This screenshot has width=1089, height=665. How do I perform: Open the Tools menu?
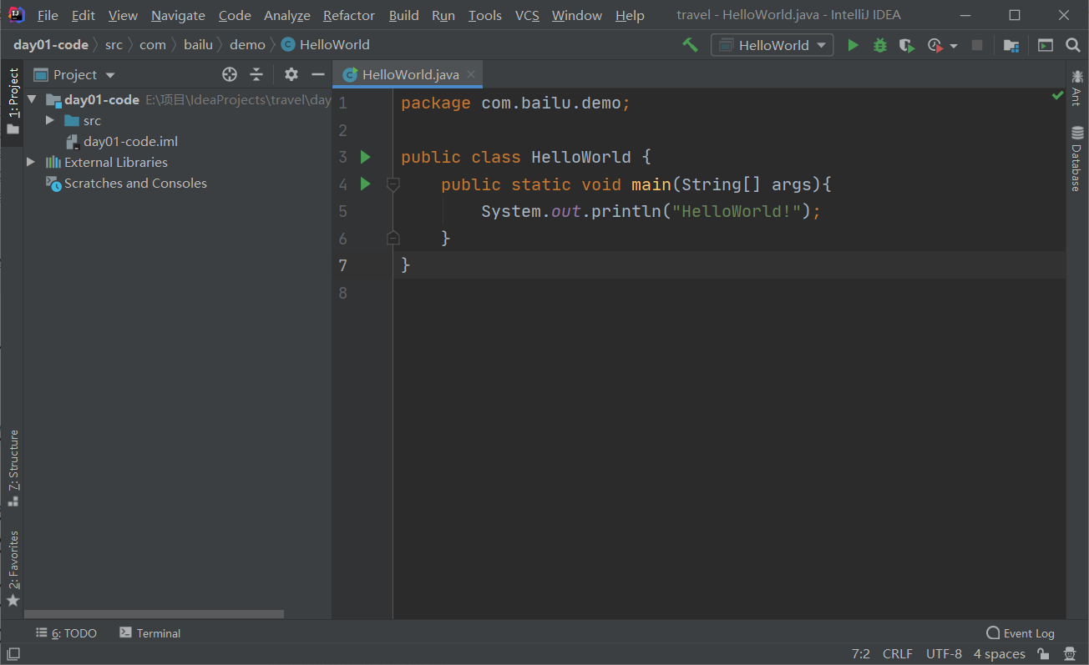(485, 16)
